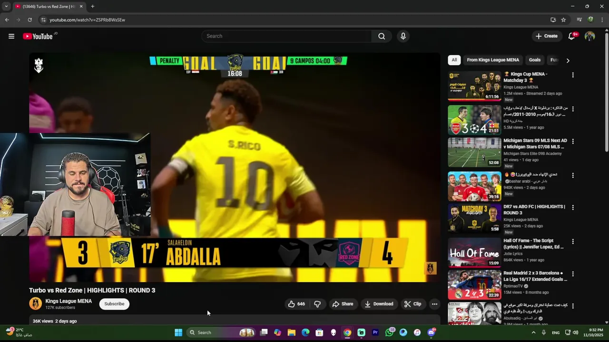Go to YouTube home via logo
The height and width of the screenshot is (342, 609).
(x=38, y=36)
